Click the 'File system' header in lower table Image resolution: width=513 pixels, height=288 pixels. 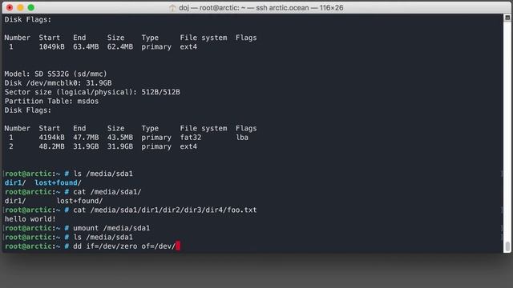click(x=204, y=128)
